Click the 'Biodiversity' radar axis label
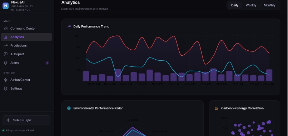The width and height of the screenshot is (288, 136). click(x=106, y=131)
